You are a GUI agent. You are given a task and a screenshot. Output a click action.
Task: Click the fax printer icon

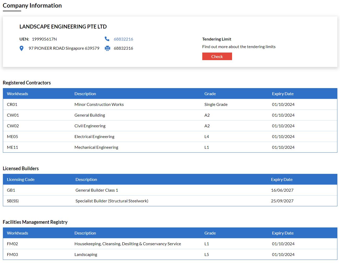click(107, 48)
